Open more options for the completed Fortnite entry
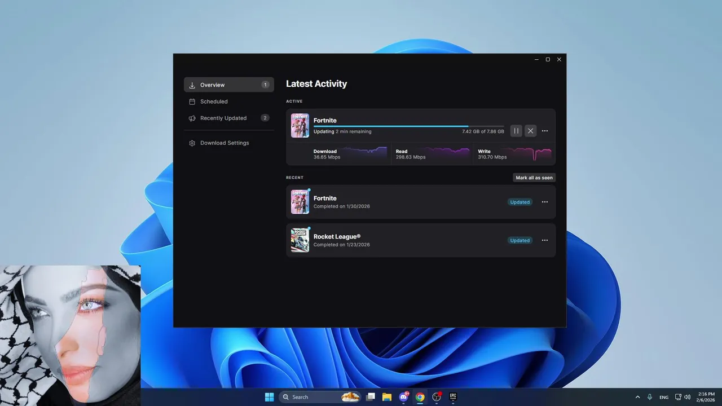 [x=545, y=202]
